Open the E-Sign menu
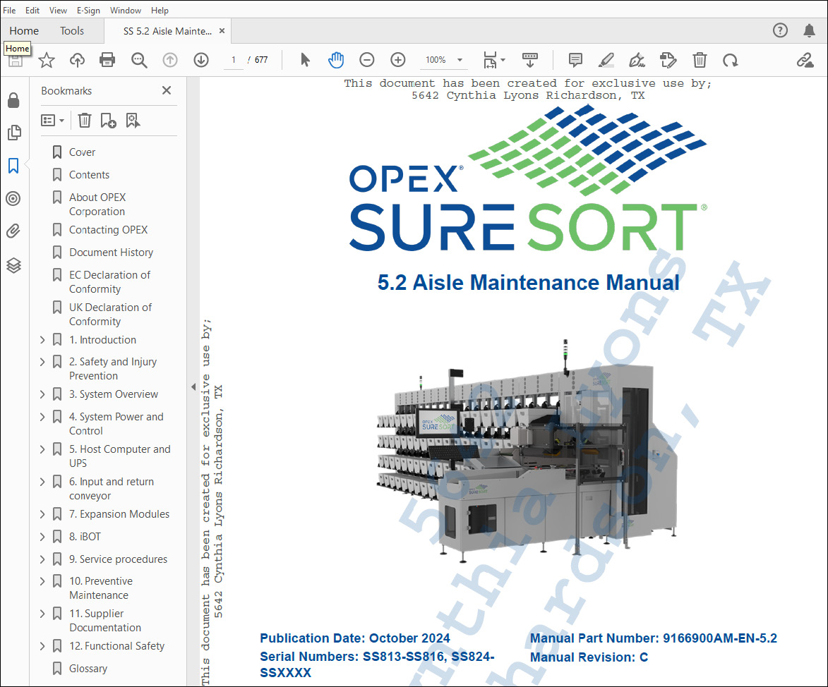 pyautogui.click(x=88, y=10)
